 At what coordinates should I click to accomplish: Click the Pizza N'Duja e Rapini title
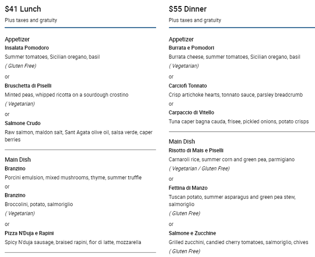pos(29,233)
